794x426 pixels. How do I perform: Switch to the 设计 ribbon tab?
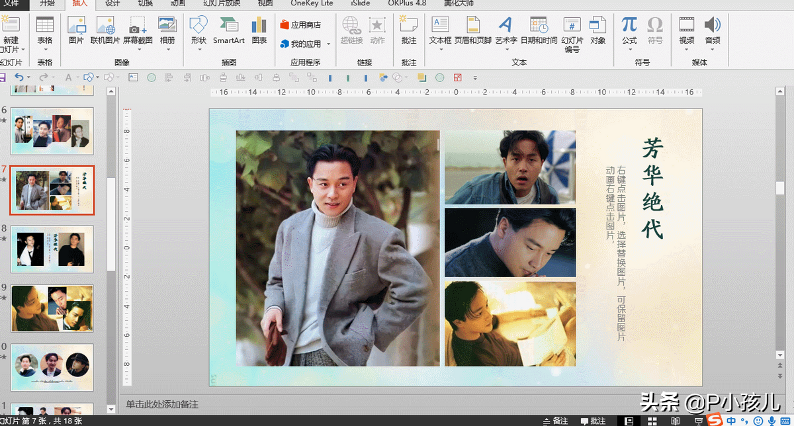[x=112, y=3]
